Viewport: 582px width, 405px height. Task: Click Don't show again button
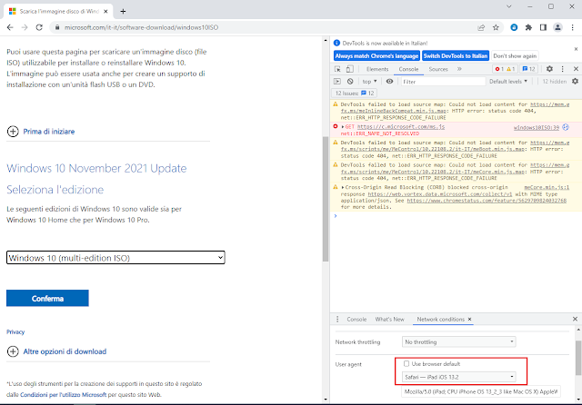[515, 56]
